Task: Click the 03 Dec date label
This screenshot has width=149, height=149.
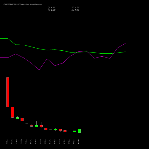Action: coord(74,142)
